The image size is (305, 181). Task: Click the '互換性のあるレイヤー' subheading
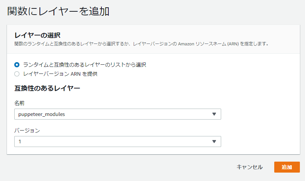[47, 88]
